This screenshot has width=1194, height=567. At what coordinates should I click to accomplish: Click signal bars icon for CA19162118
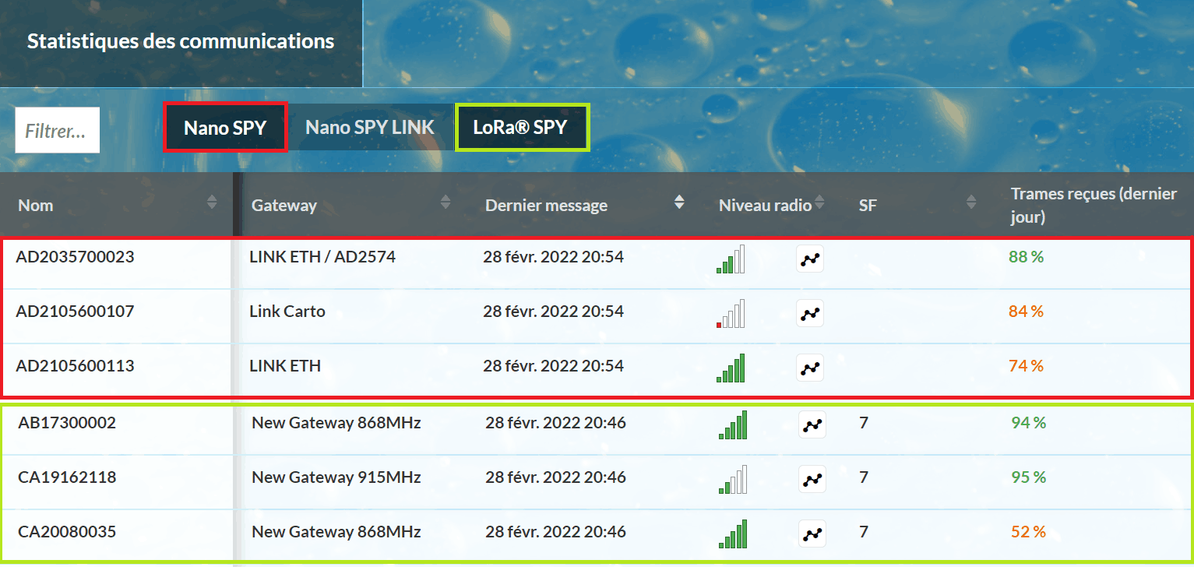[x=733, y=480]
